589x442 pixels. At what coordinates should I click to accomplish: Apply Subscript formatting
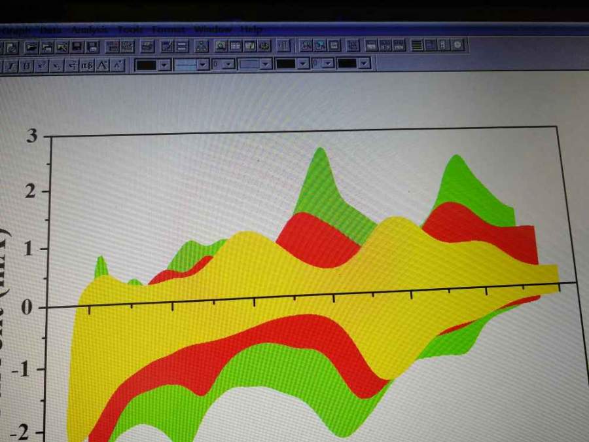pos(56,66)
